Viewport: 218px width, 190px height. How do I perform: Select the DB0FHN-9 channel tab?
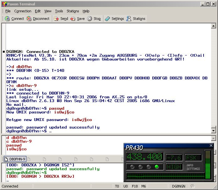pyautogui.click(x=15, y=159)
